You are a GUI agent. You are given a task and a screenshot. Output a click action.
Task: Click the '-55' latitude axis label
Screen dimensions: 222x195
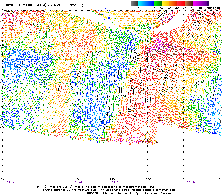[3, 127]
